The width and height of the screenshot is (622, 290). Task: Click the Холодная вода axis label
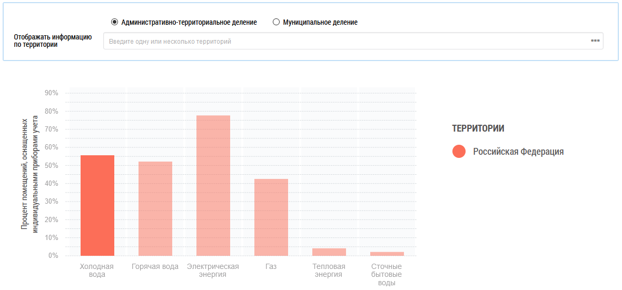(x=97, y=270)
